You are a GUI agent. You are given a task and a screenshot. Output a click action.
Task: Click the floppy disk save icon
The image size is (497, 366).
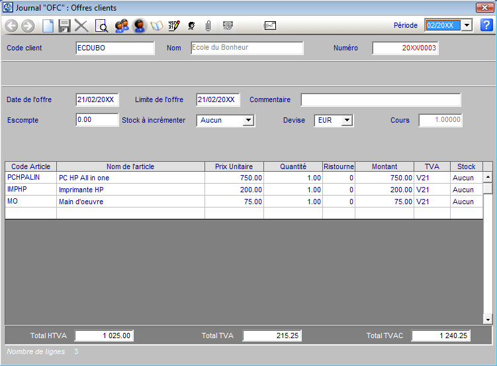pos(64,26)
